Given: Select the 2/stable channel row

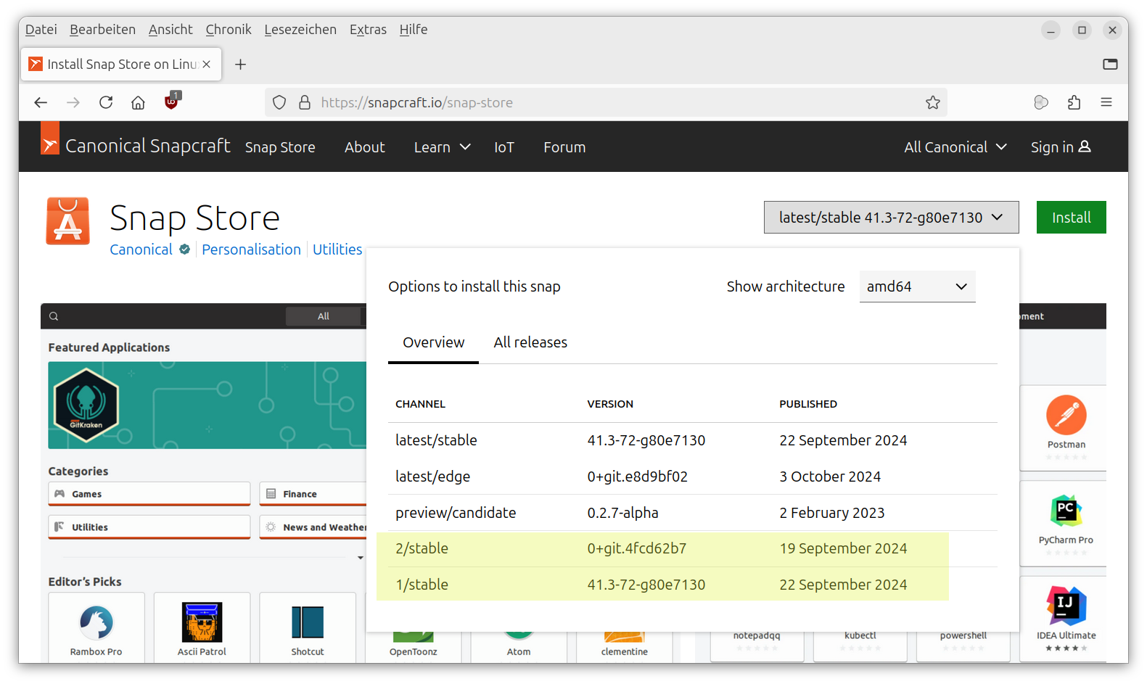Looking at the screenshot, I should (693, 549).
